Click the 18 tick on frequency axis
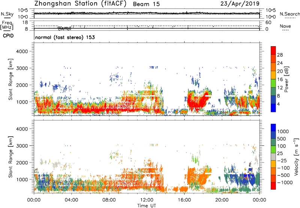 25,23
